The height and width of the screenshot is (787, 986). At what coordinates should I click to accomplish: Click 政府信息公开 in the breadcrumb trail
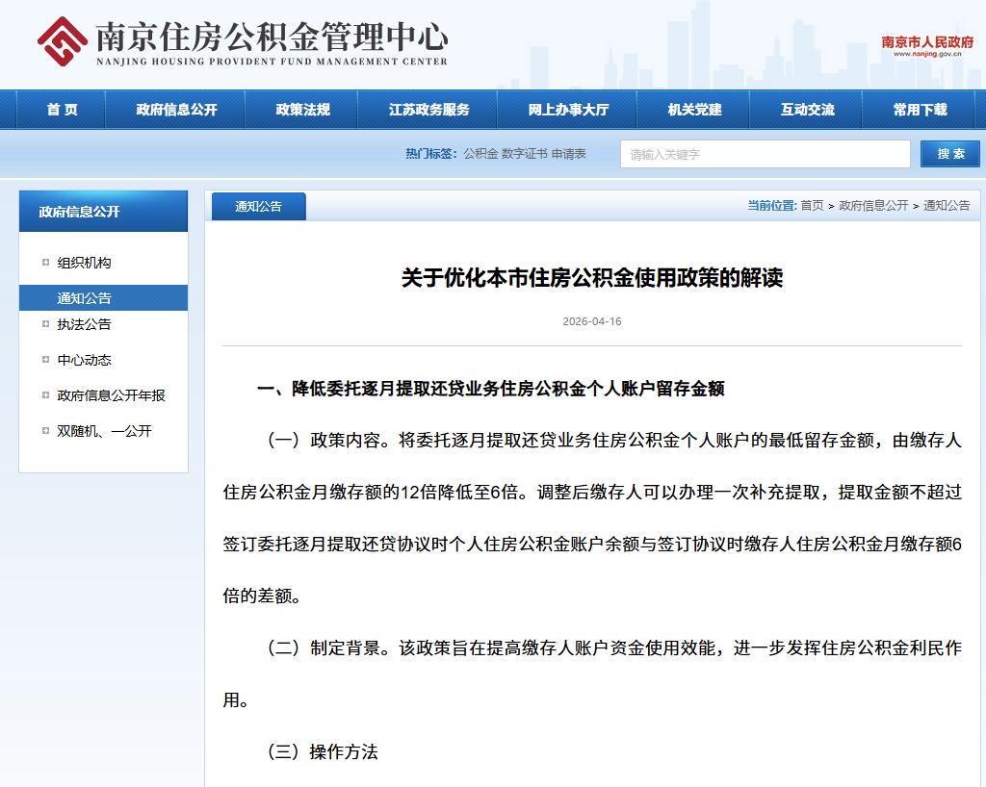(873, 205)
